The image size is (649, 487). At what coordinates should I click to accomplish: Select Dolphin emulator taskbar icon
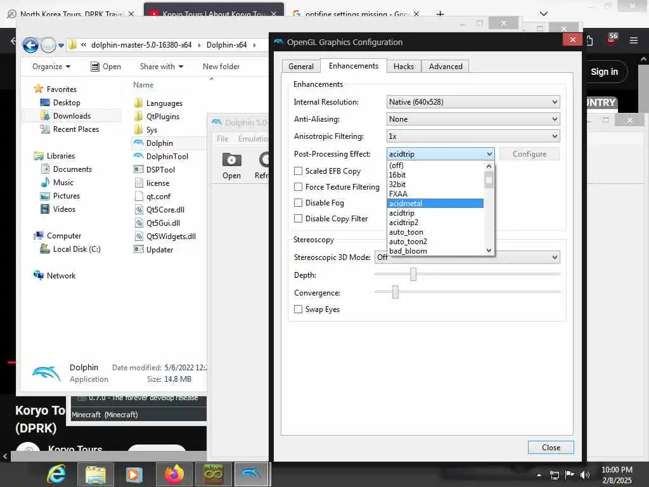pos(251,474)
